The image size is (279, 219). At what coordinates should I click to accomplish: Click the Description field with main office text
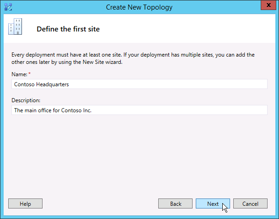pyautogui.click(x=139, y=110)
